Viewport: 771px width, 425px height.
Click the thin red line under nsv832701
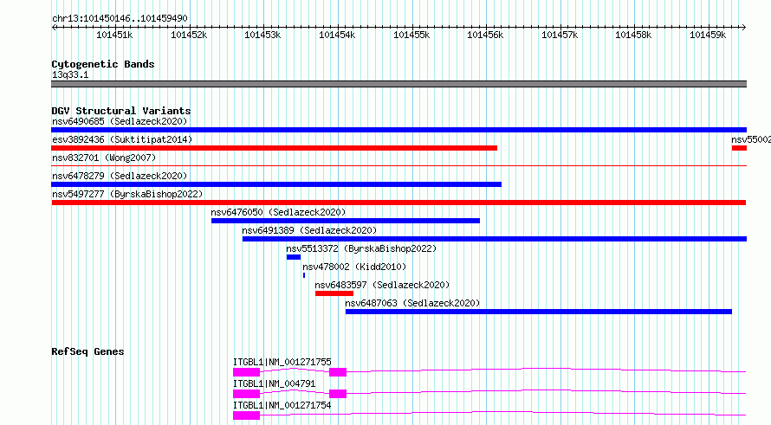(x=398, y=166)
